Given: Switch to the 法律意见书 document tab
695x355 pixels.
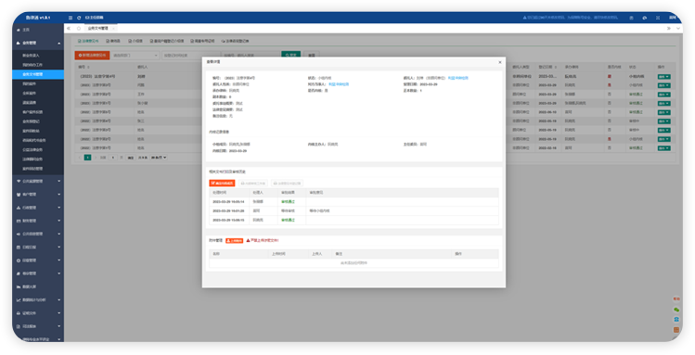Looking at the screenshot, I should [88, 41].
